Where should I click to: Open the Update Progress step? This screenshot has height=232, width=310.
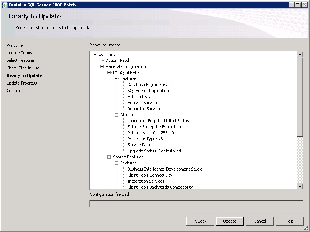coord(22,83)
